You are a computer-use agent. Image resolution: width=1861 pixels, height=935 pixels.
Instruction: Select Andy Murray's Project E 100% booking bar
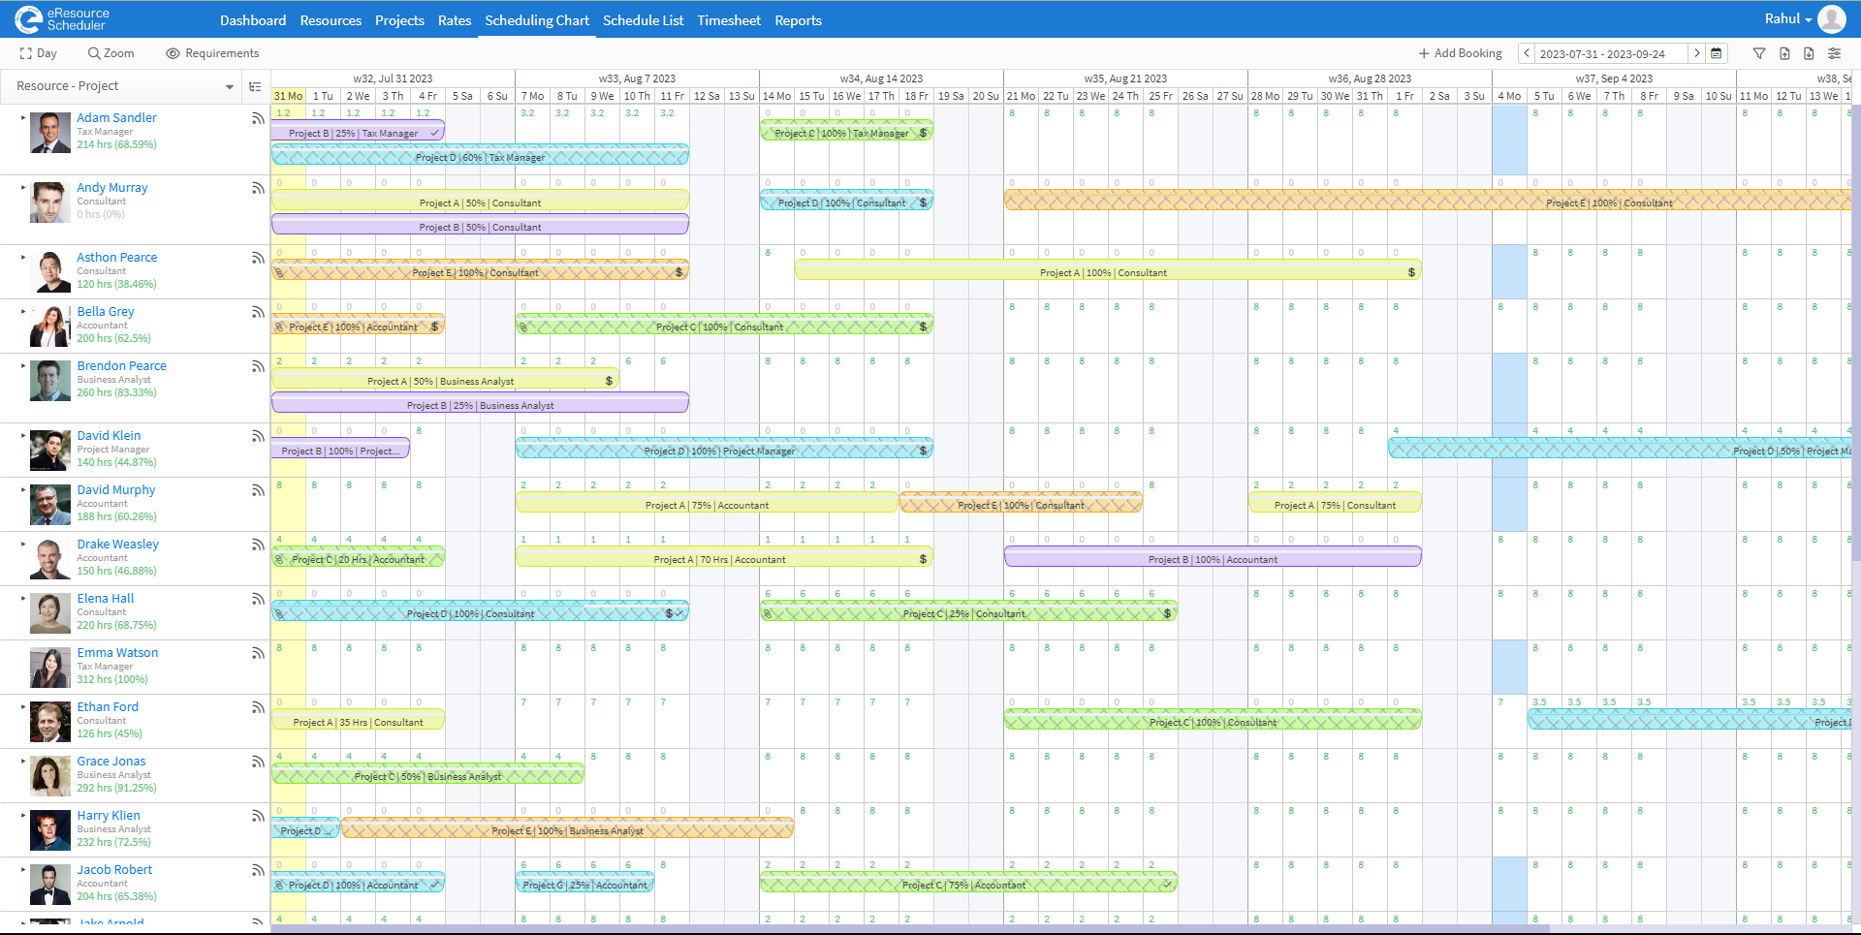pos(1428,201)
